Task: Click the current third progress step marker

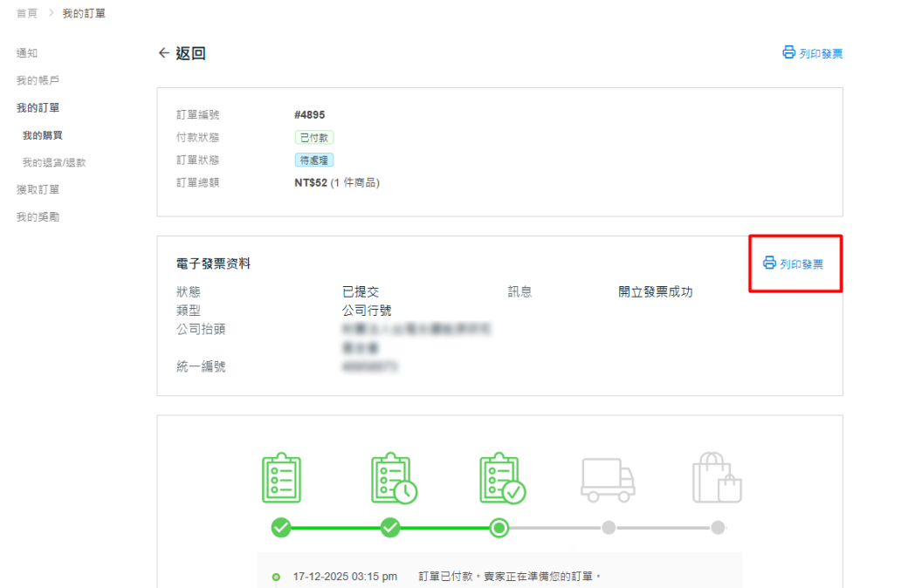Action: click(x=499, y=527)
